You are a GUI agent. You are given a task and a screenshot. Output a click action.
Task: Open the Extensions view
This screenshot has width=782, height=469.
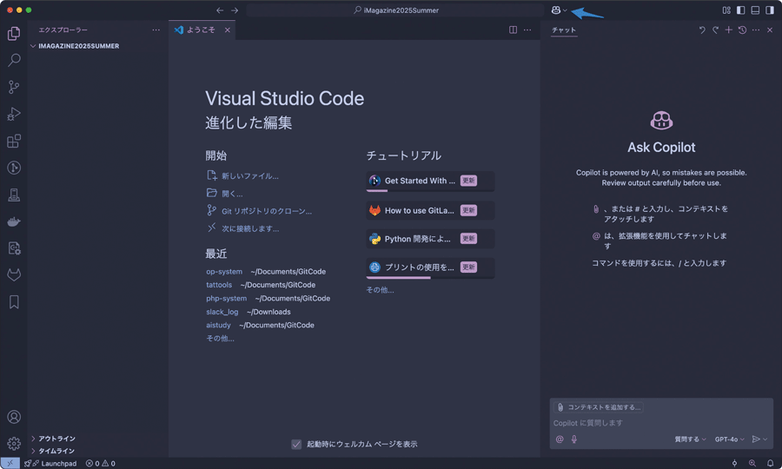(14, 141)
